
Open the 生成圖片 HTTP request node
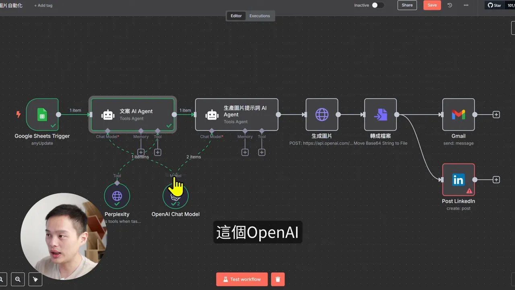(x=322, y=114)
